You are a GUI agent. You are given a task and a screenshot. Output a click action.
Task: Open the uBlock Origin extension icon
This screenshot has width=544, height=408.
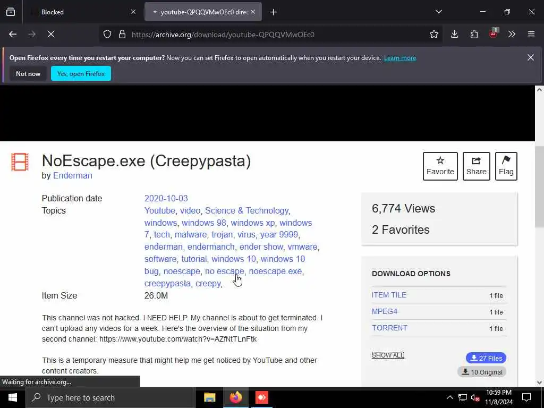pos(494,33)
